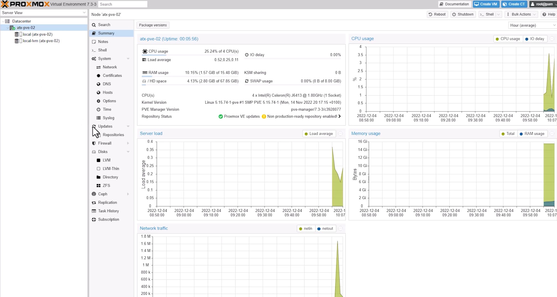Toggle the Load average legend swatch
This screenshot has width=557, height=297.
pyautogui.click(x=306, y=134)
